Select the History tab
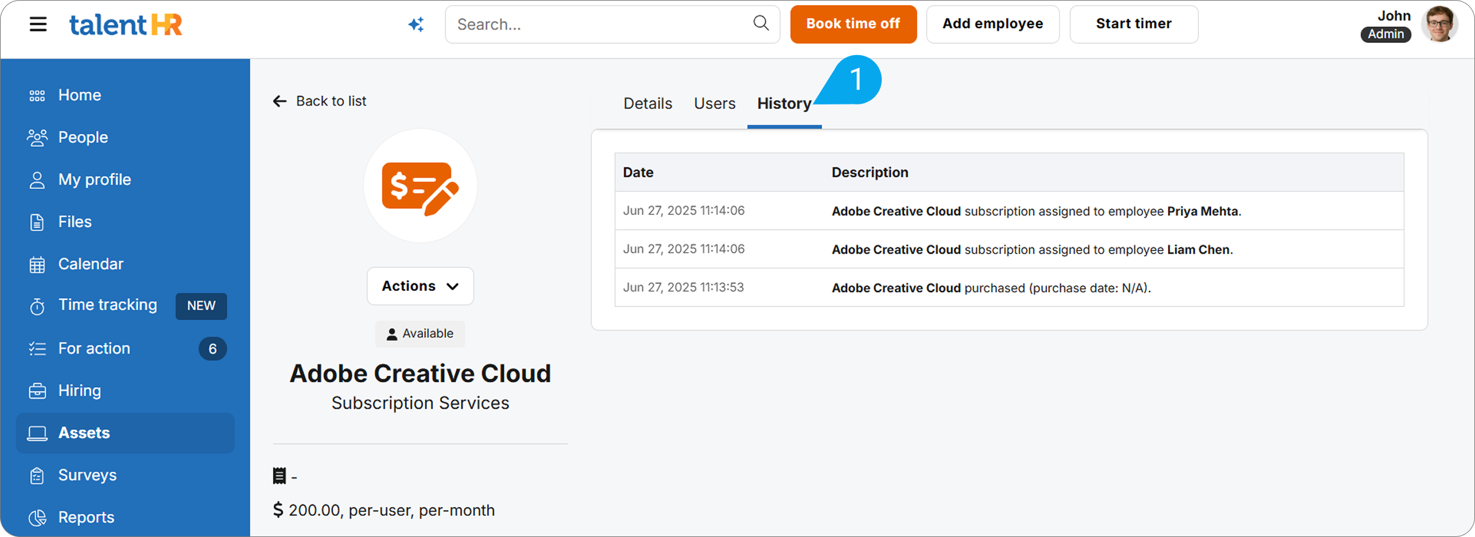The image size is (1475, 537). [784, 103]
